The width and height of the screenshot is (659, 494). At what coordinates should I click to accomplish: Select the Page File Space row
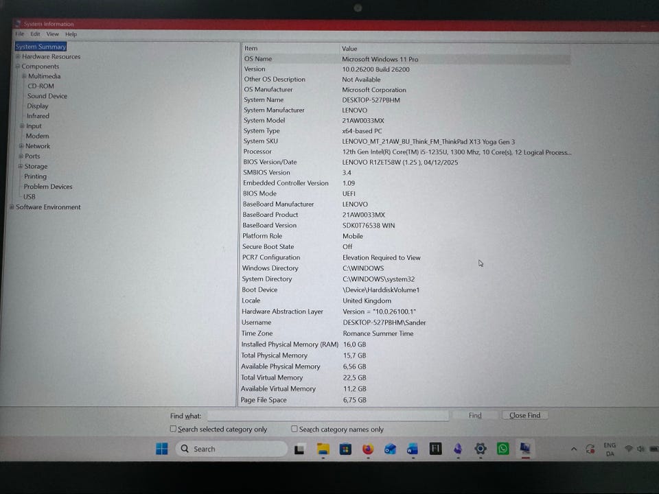coord(406,400)
